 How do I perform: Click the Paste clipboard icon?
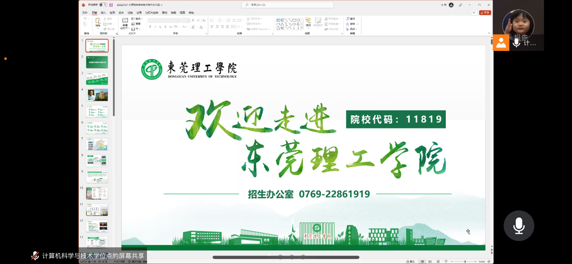pos(98,22)
